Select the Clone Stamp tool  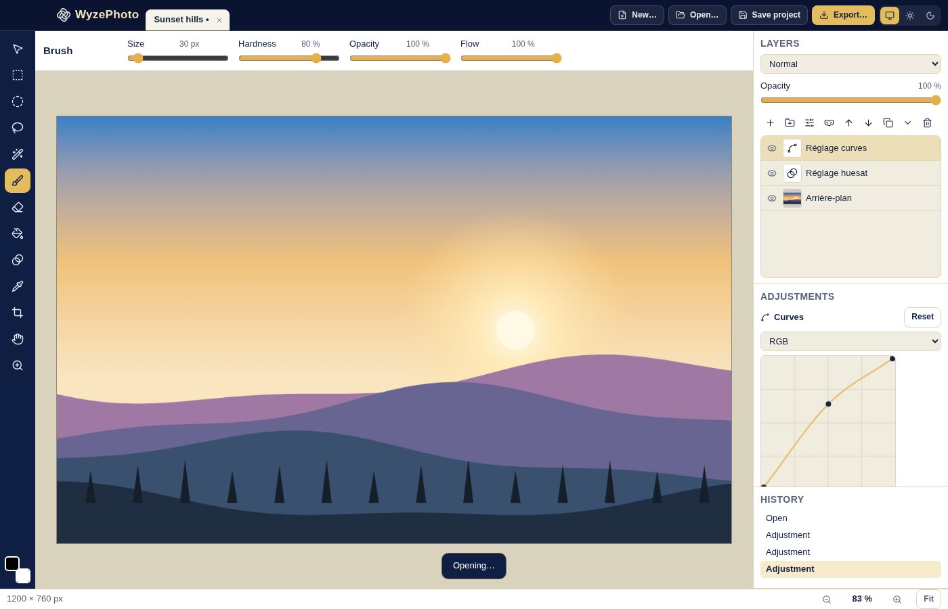pos(18,260)
